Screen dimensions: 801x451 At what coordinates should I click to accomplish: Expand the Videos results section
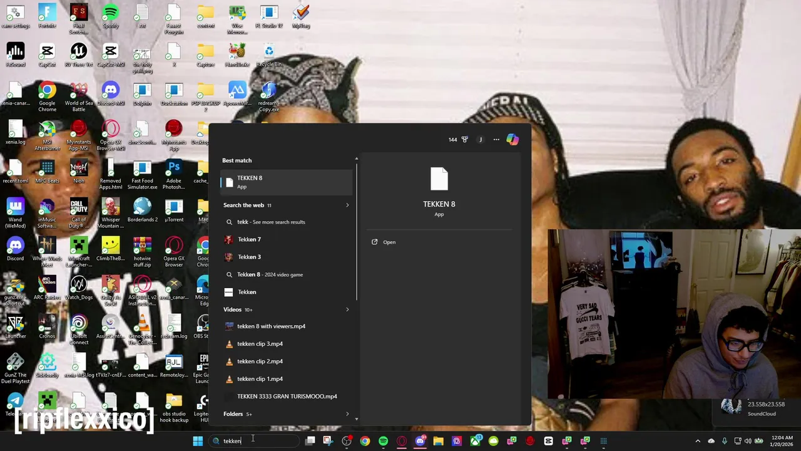(347, 309)
